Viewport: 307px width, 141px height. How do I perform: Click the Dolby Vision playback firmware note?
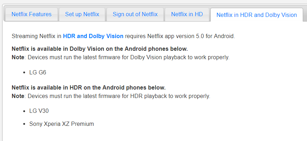pos(121,57)
